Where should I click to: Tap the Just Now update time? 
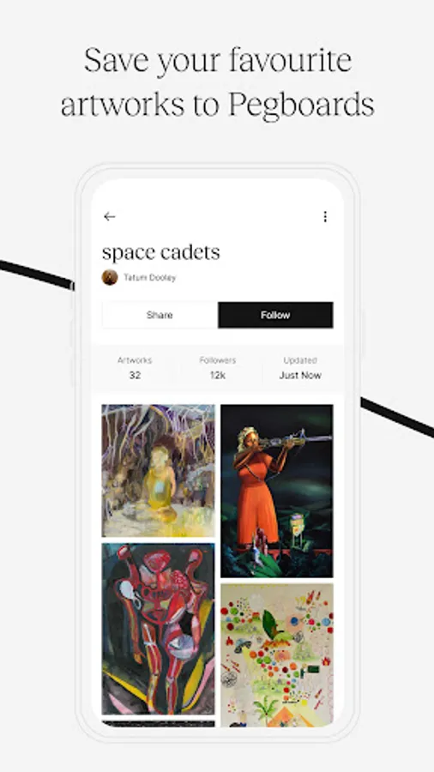(x=300, y=375)
